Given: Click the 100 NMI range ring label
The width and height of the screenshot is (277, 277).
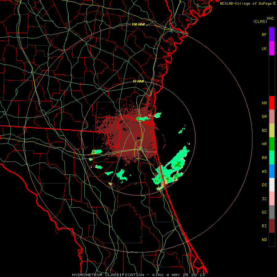Looking at the screenshot, I should click(x=138, y=24).
